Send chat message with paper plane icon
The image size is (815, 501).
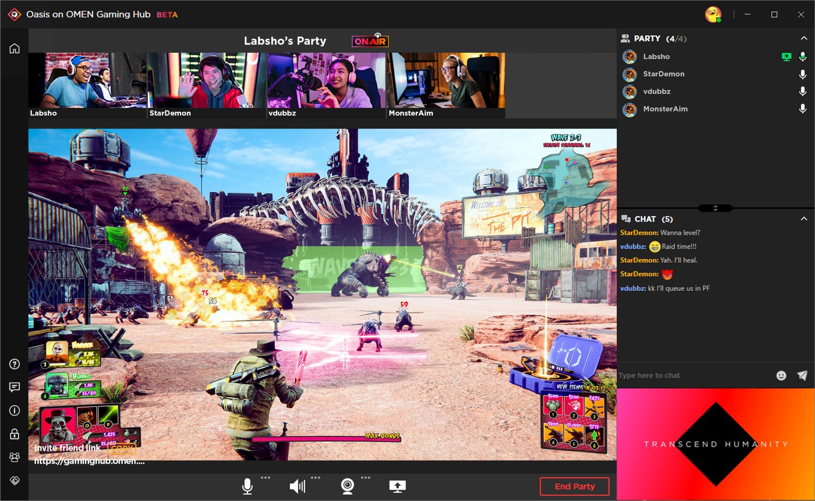click(x=802, y=375)
